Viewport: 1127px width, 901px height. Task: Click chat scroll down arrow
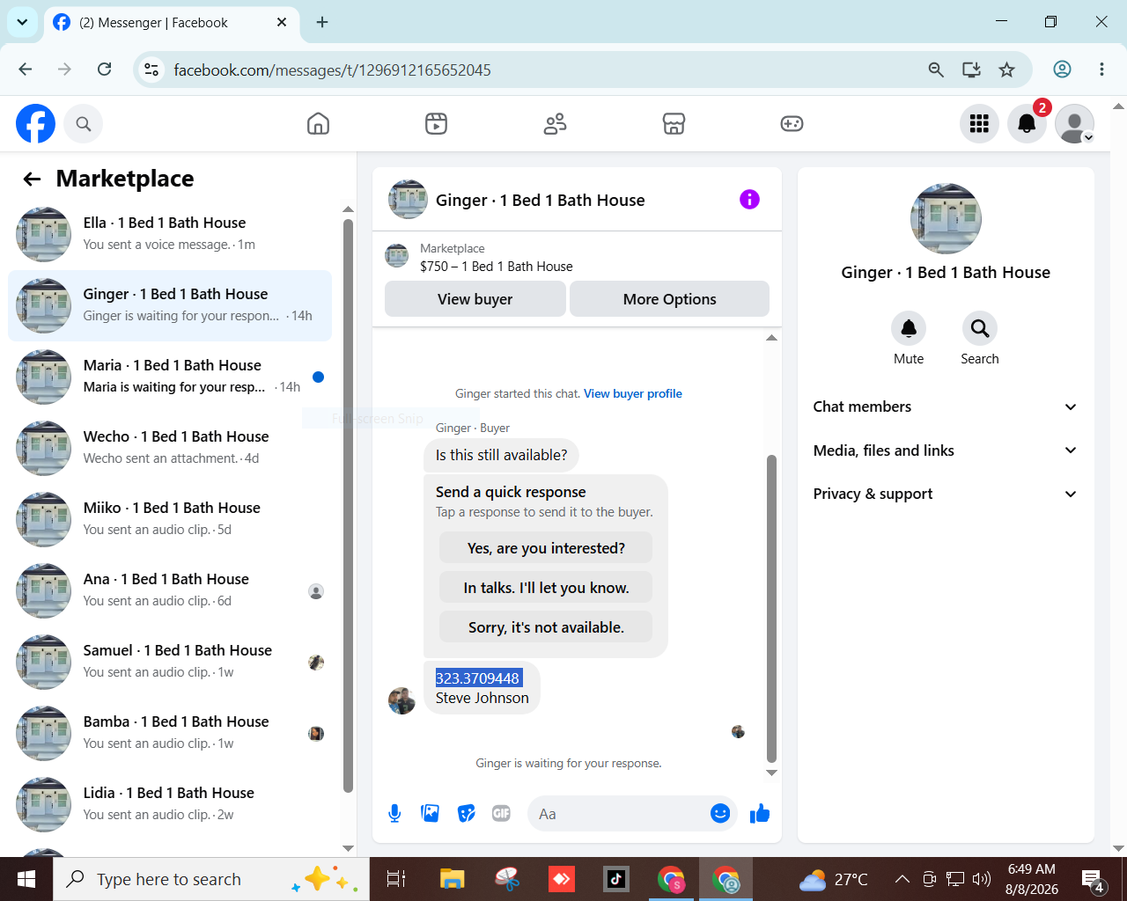pyautogui.click(x=772, y=773)
